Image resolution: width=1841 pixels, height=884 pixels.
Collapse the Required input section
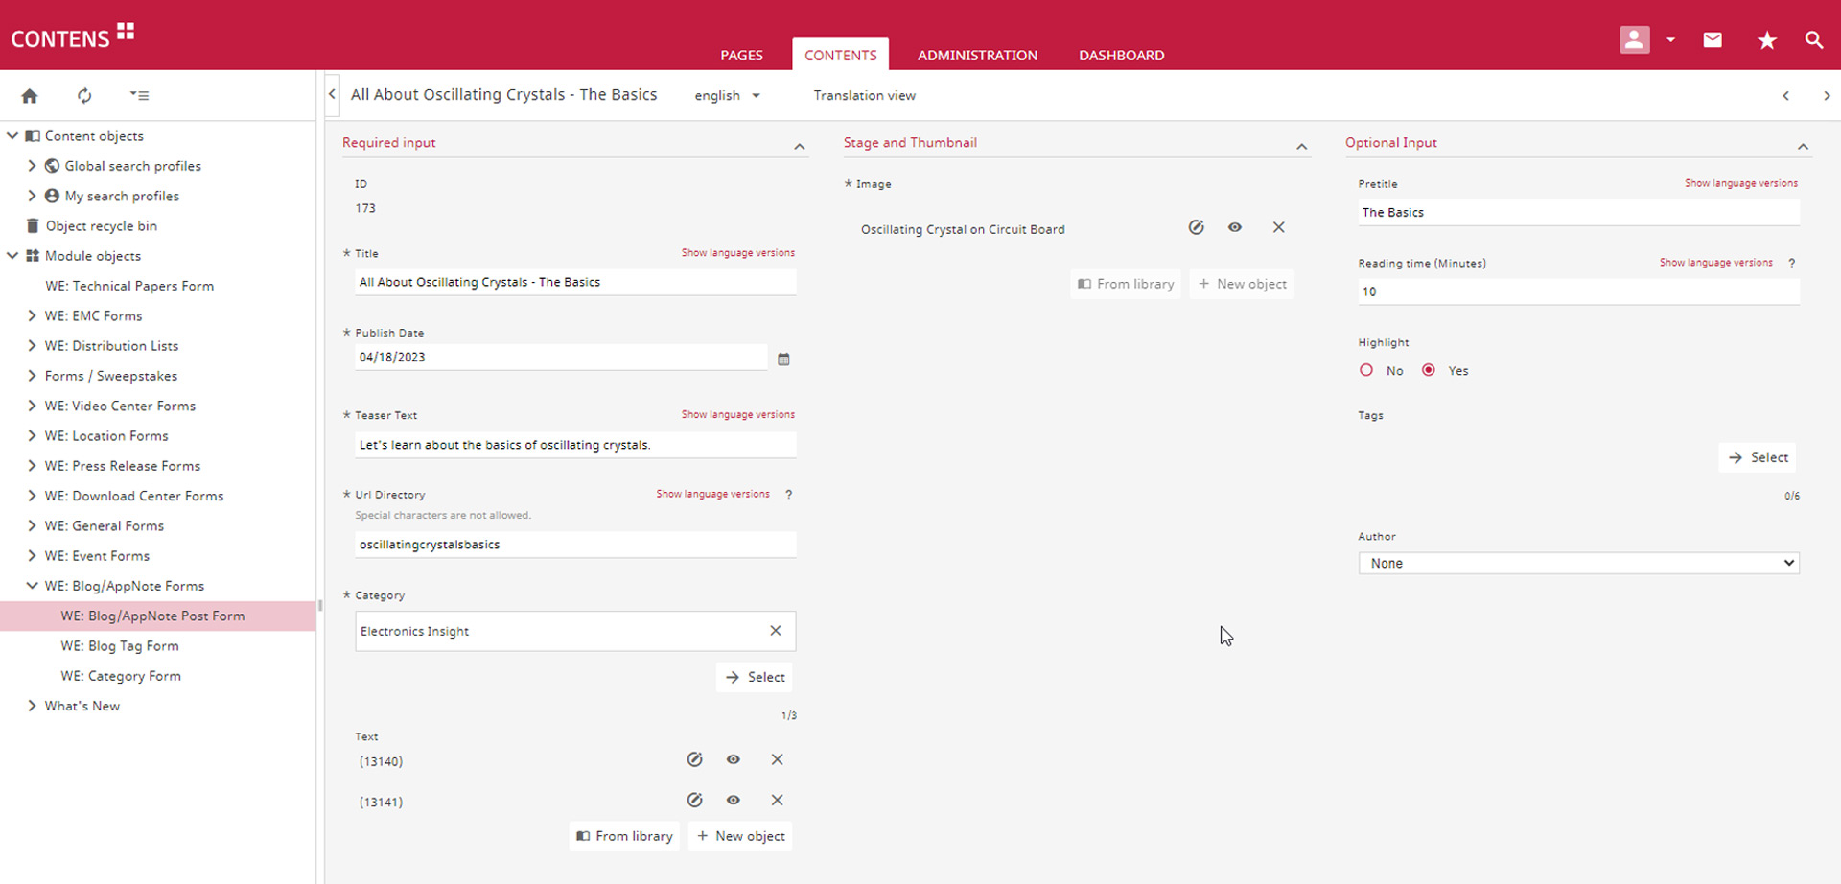tap(799, 147)
